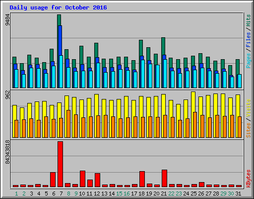The height and width of the screenshot is (199, 254).
Task: Click day label 14 on x-axis
Action: (112, 194)
